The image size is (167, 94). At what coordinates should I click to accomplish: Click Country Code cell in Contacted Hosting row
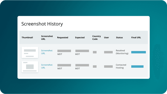[95, 66]
